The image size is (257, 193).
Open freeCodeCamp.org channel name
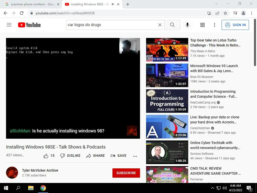coord(203,103)
